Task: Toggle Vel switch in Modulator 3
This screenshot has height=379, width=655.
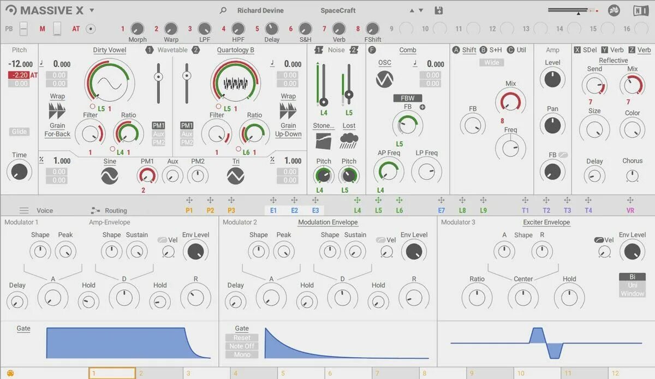Action: (599, 240)
